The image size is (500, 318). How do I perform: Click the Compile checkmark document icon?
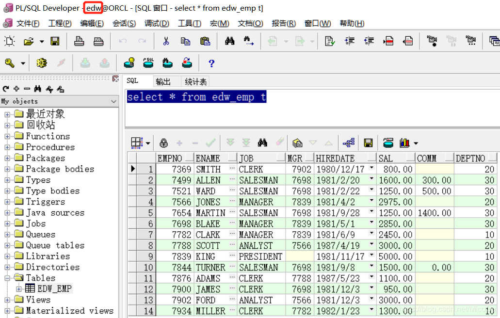click(330, 41)
